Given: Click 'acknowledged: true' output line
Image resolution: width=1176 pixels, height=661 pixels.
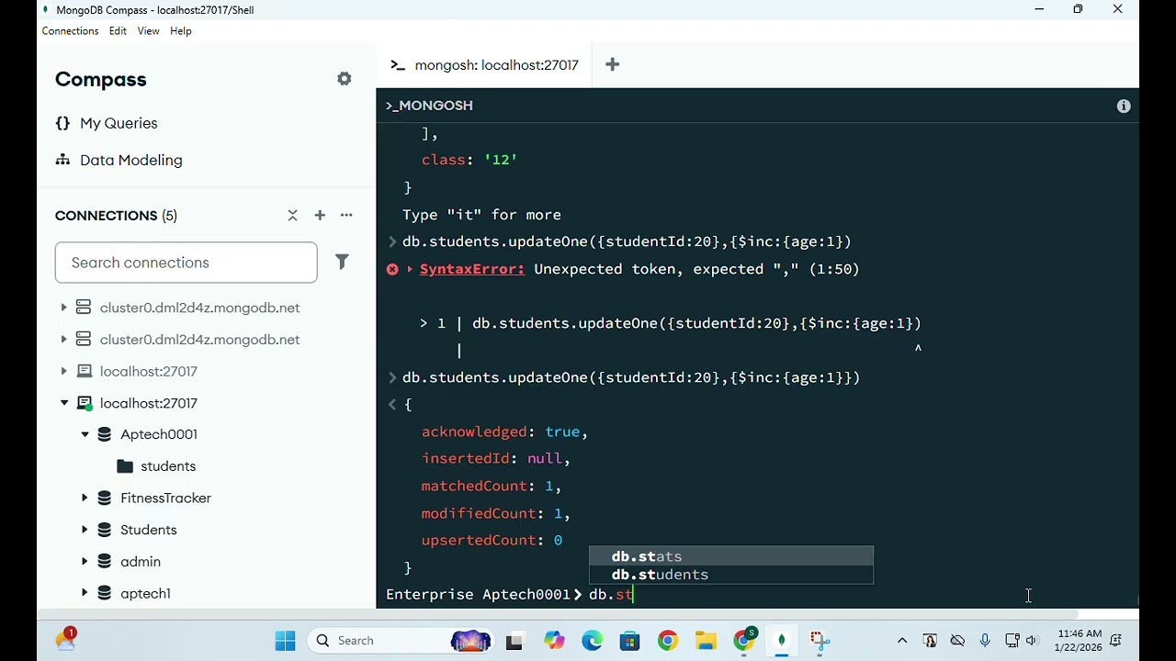Looking at the screenshot, I should click(504, 431).
